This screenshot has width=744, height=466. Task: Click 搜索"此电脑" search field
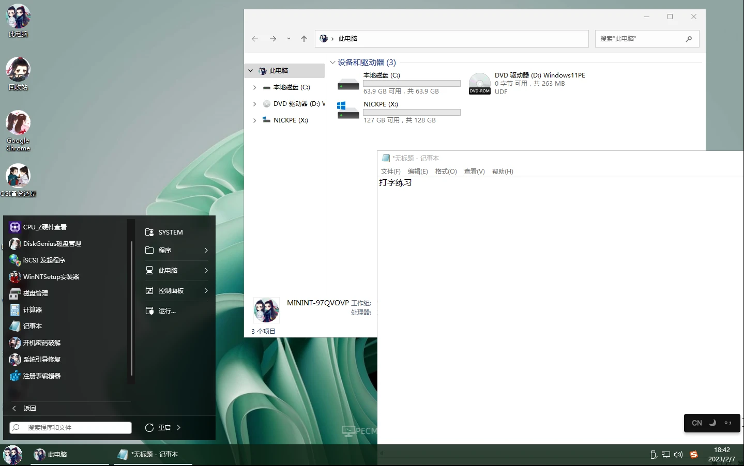click(x=647, y=39)
